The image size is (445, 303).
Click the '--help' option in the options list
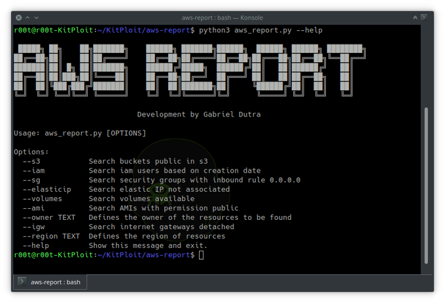(36, 245)
